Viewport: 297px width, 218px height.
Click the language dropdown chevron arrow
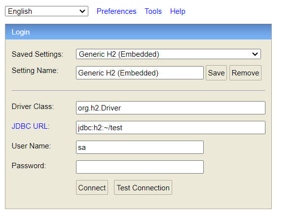(x=82, y=11)
